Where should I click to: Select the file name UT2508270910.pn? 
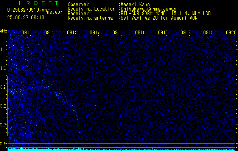(x=27, y=10)
